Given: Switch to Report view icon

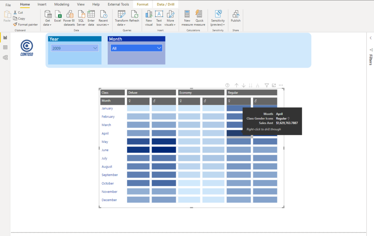Looking at the screenshot, I should click(5, 38).
